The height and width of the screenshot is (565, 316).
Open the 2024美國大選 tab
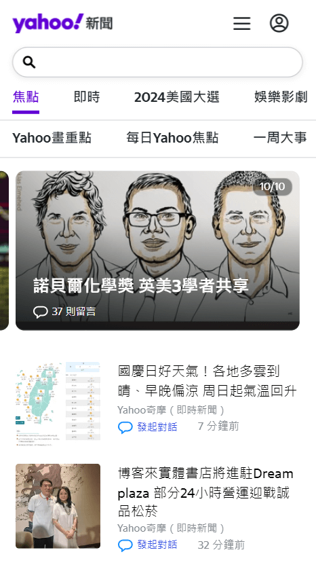click(177, 97)
